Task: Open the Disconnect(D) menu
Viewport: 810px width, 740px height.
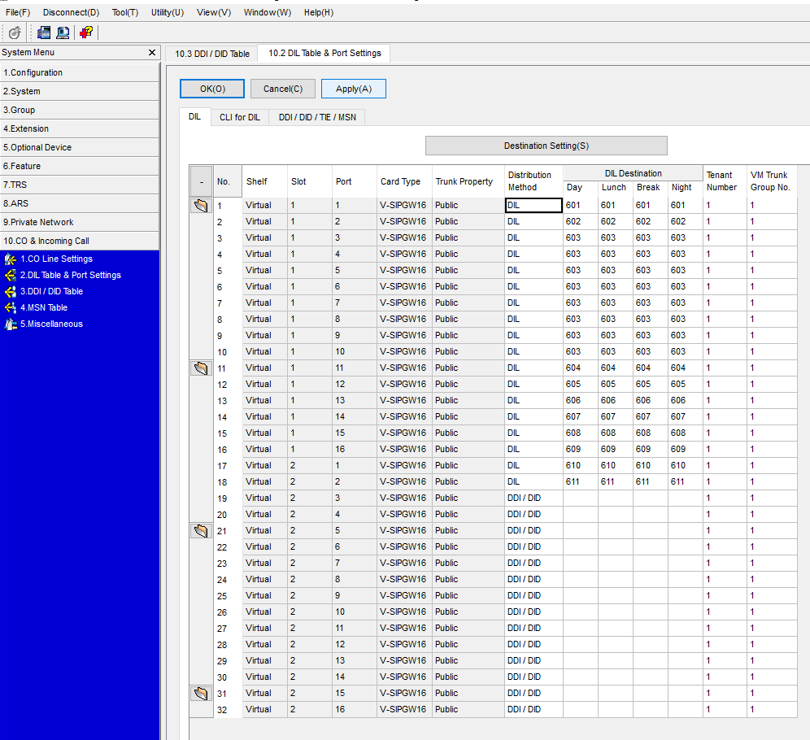Action: tap(71, 12)
